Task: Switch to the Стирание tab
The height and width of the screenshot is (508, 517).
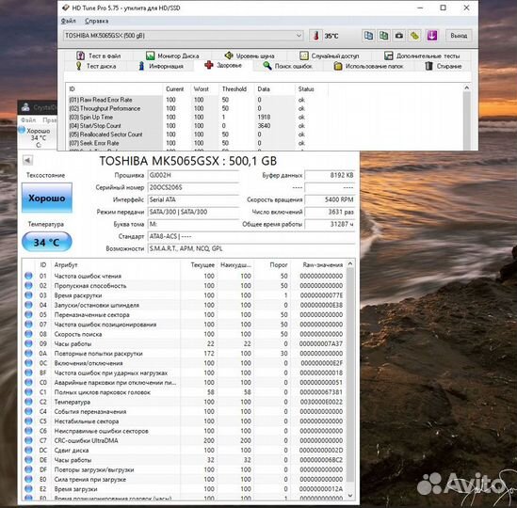Action: point(444,66)
